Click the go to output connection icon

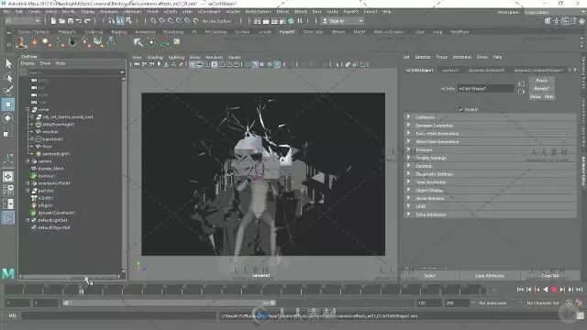coord(521,92)
